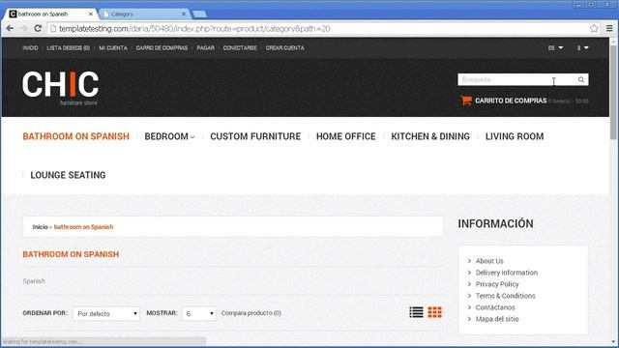Reload the page with refresh icon
The width and height of the screenshot is (619, 348).
pyautogui.click(x=38, y=28)
